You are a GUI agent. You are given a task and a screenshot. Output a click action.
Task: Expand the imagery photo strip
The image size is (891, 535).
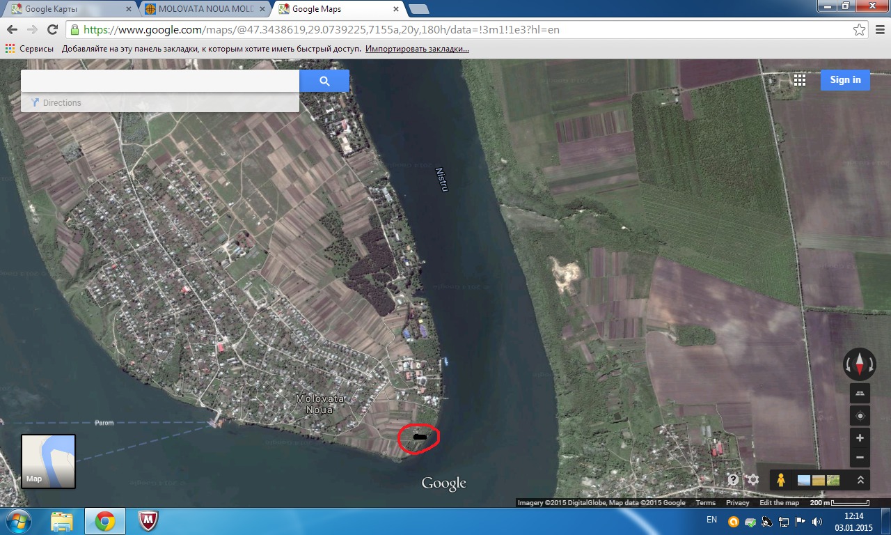click(x=860, y=480)
